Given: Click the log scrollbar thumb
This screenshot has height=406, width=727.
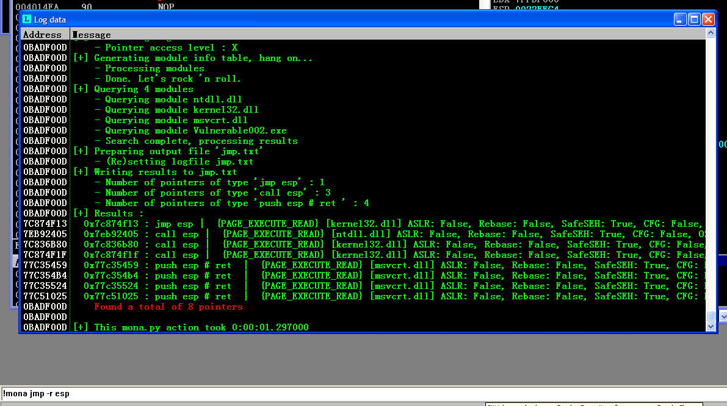Looking at the screenshot, I should point(710,316).
